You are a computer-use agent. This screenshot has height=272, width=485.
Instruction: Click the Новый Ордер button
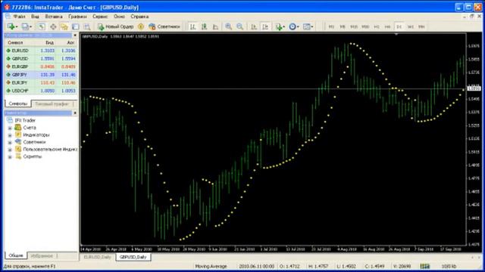[x=116, y=27]
